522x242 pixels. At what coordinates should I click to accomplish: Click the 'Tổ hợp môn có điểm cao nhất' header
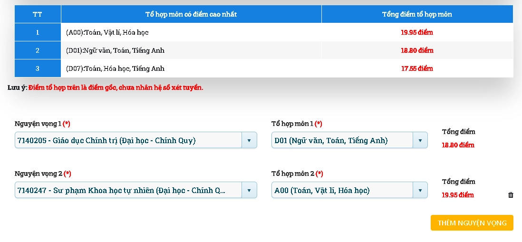(191, 14)
